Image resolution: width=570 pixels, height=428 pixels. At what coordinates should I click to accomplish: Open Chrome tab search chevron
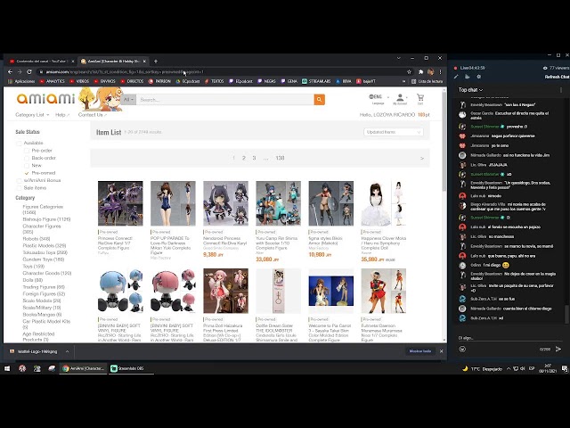tap(398, 58)
